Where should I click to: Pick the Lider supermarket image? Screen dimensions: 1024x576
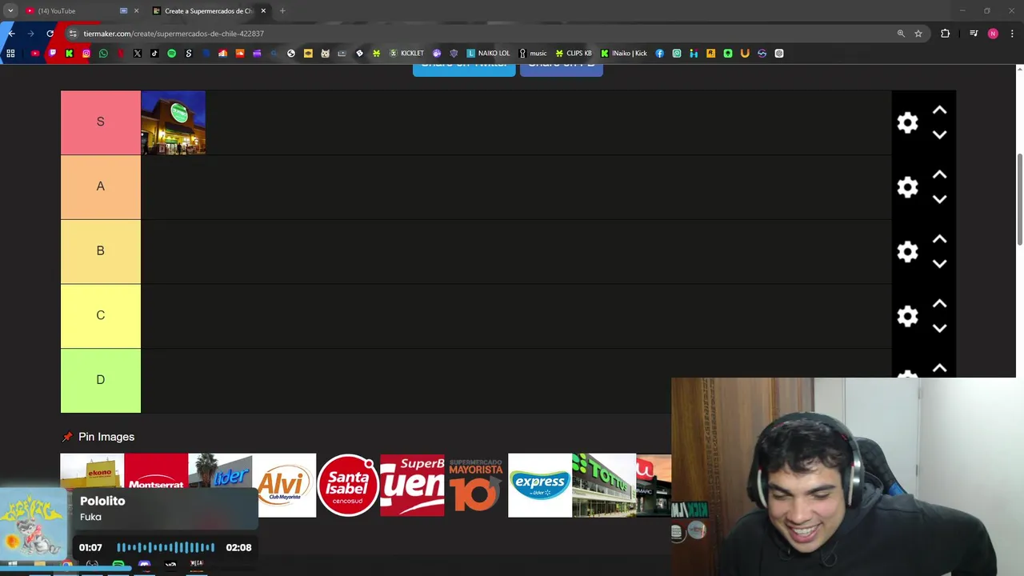pos(221,471)
